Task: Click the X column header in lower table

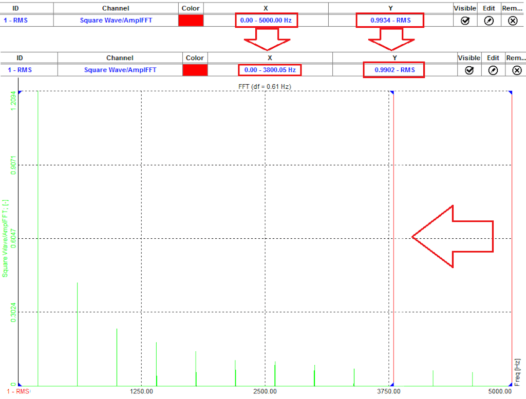Action: [270, 58]
